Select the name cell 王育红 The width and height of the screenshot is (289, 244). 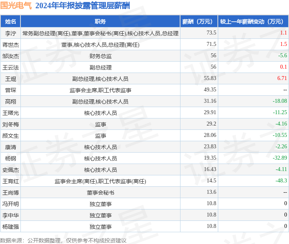click(11, 181)
